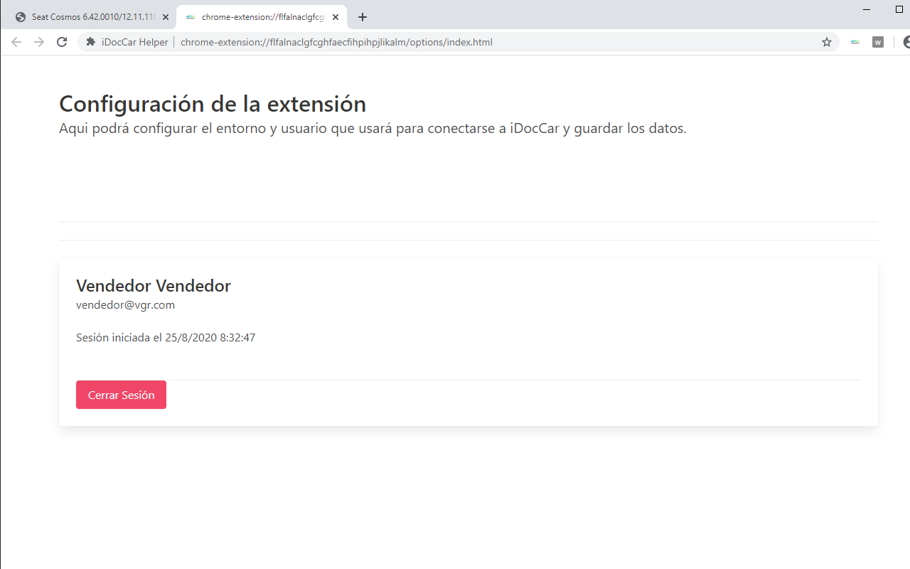Go forward to next page
The width and height of the screenshot is (910, 569).
pyautogui.click(x=39, y=42)
